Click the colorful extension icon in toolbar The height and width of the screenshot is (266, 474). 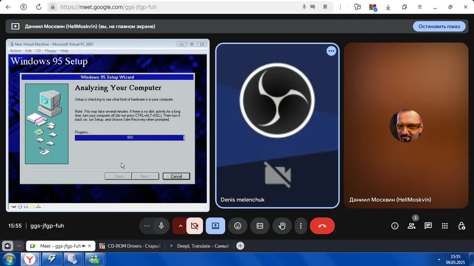tap(373, 7)
